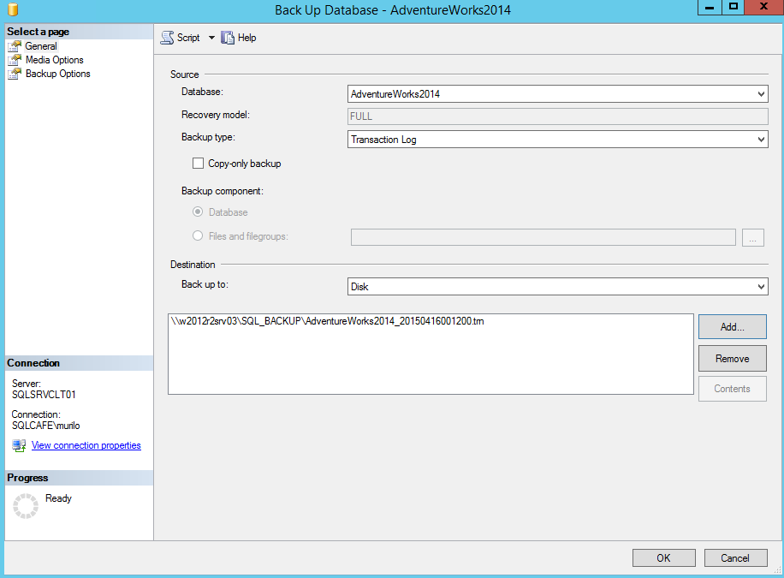This screenshot has width=784, height=578.
Task: Go to the General page
Action: pos(41,46)
